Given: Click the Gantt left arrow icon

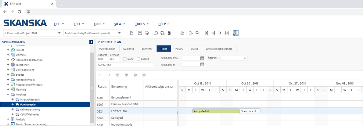Looking at the screenshot, I should [100, 75].
